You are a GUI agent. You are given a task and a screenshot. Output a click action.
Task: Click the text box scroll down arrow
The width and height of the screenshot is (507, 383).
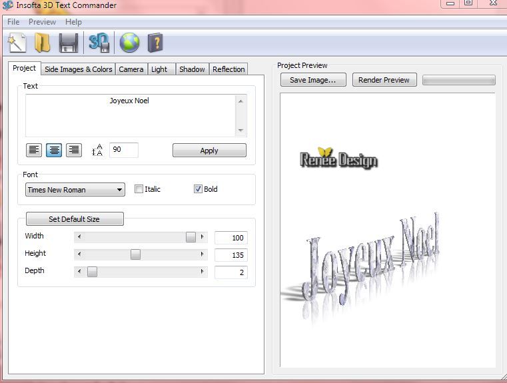pos(241,131)
